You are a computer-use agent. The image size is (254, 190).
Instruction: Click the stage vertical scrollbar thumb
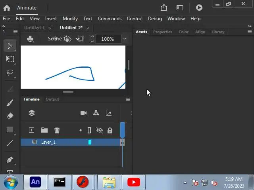click(129, 65)
